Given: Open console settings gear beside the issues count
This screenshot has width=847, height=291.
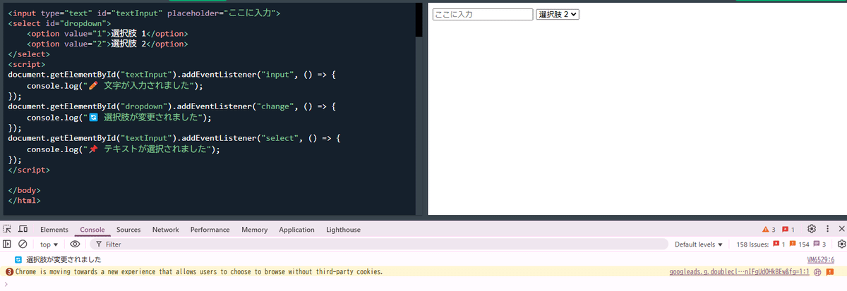Looking at the screenshot, I should [841, 244].
